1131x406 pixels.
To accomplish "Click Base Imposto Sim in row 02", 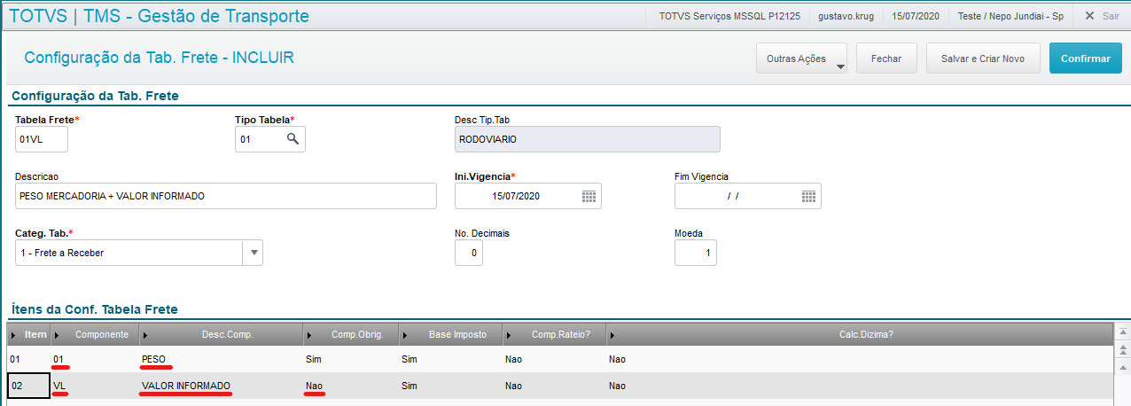I will click(x=450, y=386).
